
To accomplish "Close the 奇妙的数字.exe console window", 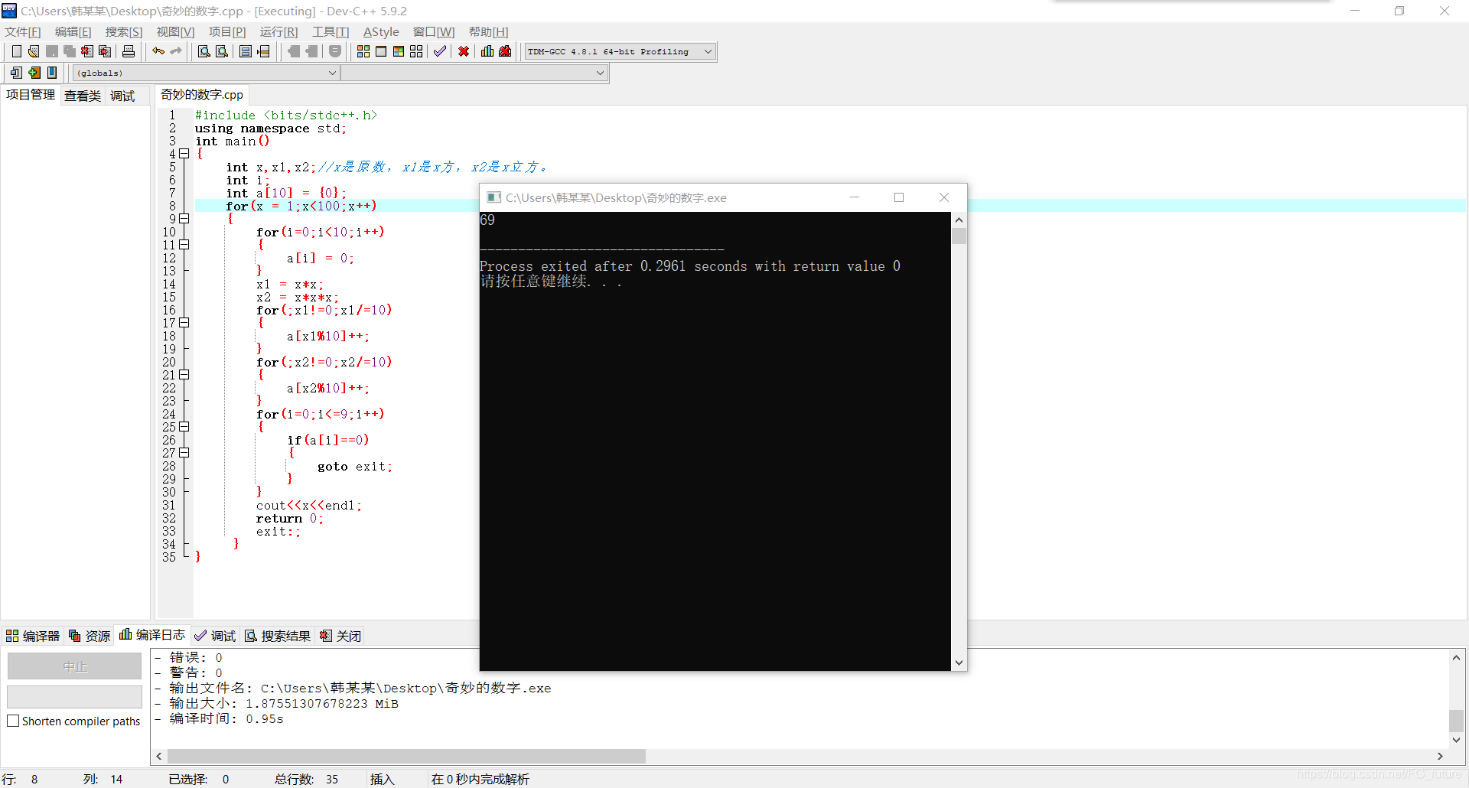I will click(x=944, y=197).
